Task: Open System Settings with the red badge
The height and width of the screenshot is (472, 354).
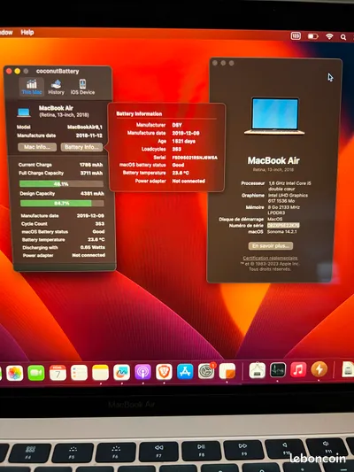Action: point(206,371)
